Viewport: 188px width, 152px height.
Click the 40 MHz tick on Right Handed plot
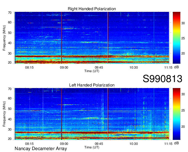[x=10, y=43]
